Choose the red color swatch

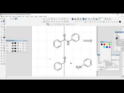point(104,44)
